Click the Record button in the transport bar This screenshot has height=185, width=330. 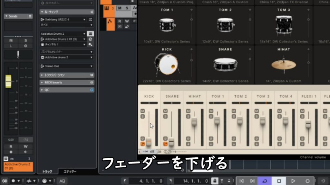[x=307, y=181]
